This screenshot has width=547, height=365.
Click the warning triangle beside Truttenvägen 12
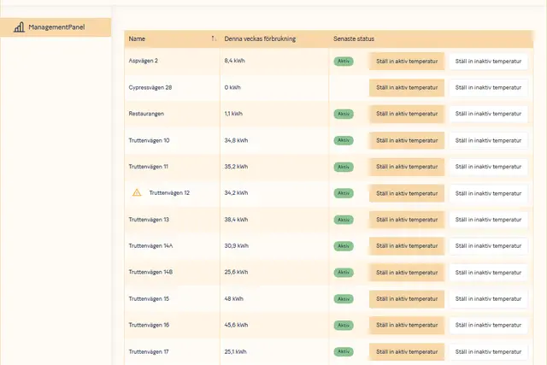coord(137,193)
